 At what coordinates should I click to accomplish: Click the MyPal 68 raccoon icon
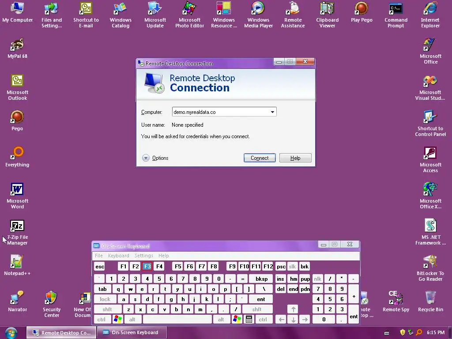click(17, 49)
